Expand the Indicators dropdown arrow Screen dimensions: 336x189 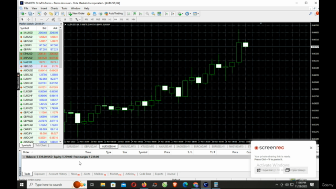click(183, 14)
